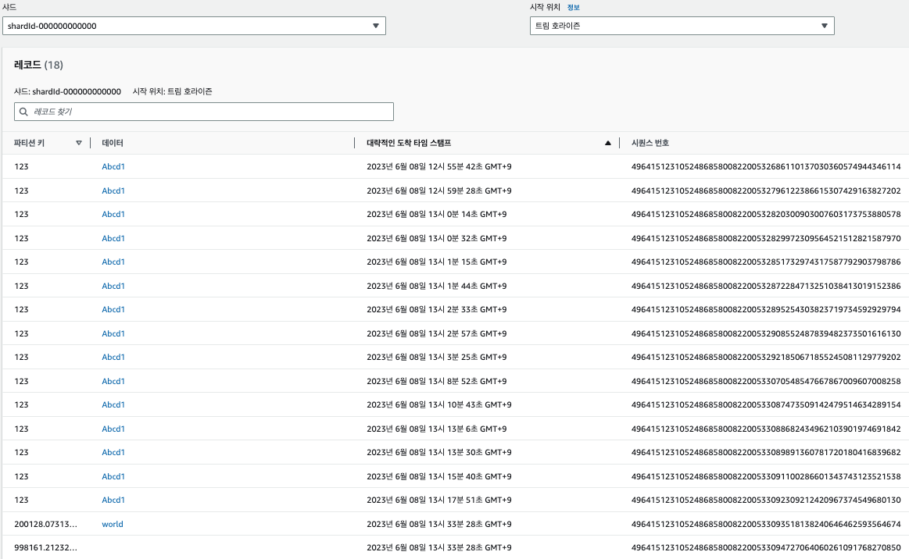Screen dimensions: 909x559
Task: Open Abcd1 data in the 13시 13분 30초 row
Action: [113, 452]
